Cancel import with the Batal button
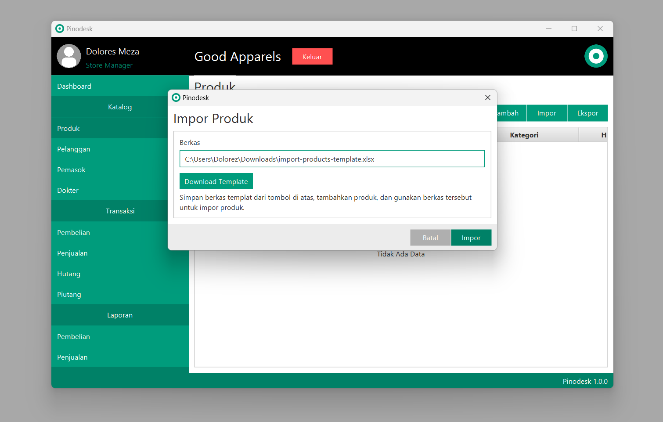The width and height of the screenshot is (663, 422). tap(430, 238)
